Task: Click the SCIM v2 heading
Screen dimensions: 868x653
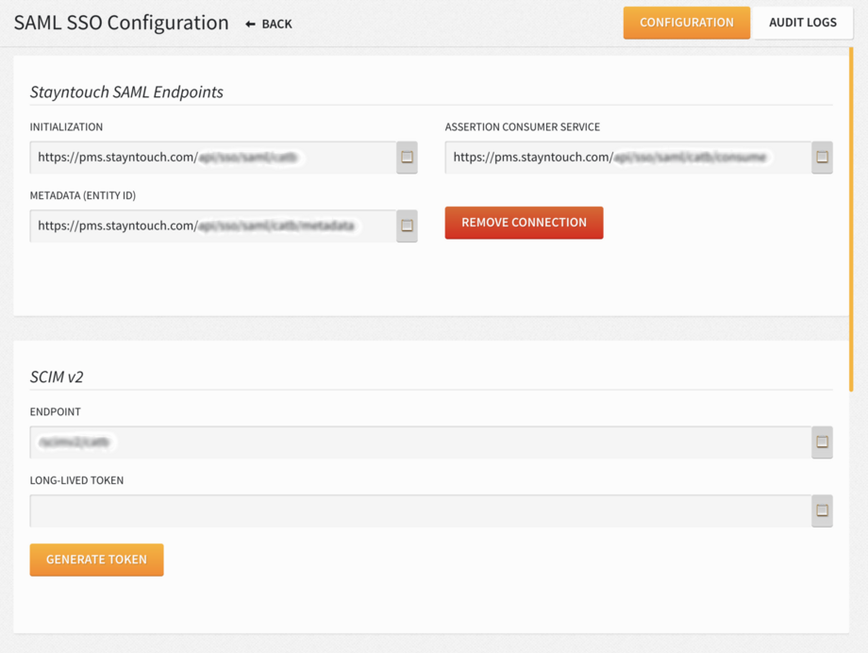Action: pos(57,377)
